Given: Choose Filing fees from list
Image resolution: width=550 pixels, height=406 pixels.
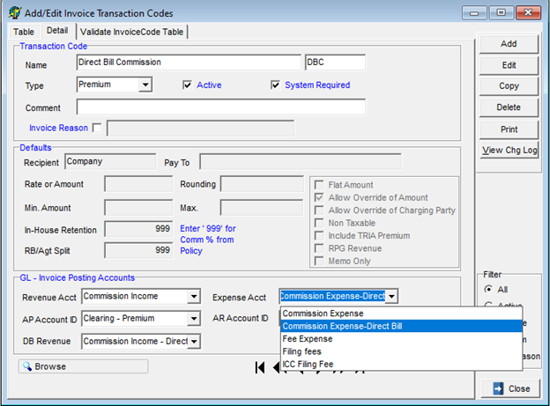Looking at the screenshot, I should click(401, 351).
